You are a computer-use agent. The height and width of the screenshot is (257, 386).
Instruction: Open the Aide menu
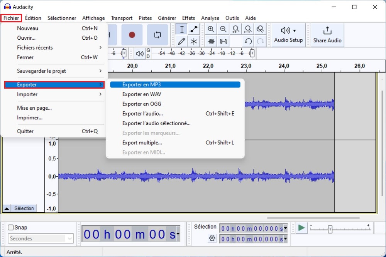point(251,18)
